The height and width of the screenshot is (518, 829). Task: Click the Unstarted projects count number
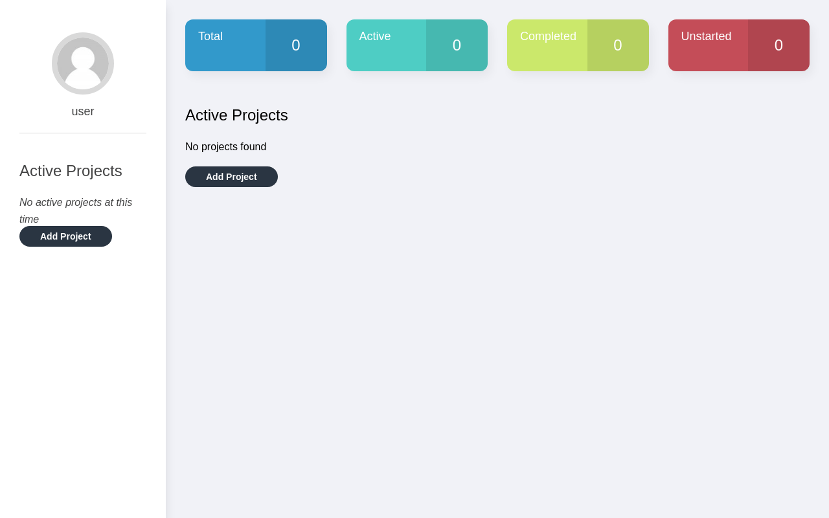(778, 45)
